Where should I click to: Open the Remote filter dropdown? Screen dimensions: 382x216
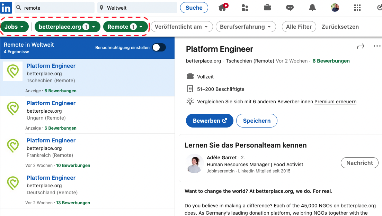tap(125, 27)
